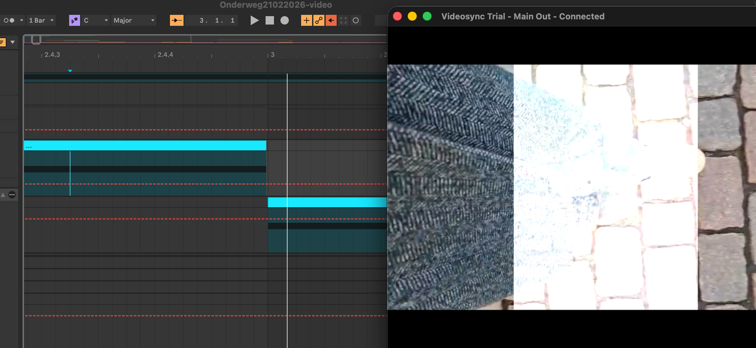Toggle the Automation Arm button
The width and height of the screenshot is (756, 348).
tap(319, 20)
